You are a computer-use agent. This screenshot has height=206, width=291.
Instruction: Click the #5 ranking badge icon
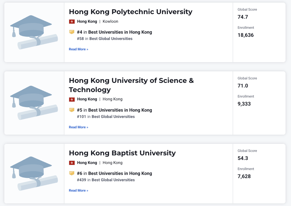72,110
